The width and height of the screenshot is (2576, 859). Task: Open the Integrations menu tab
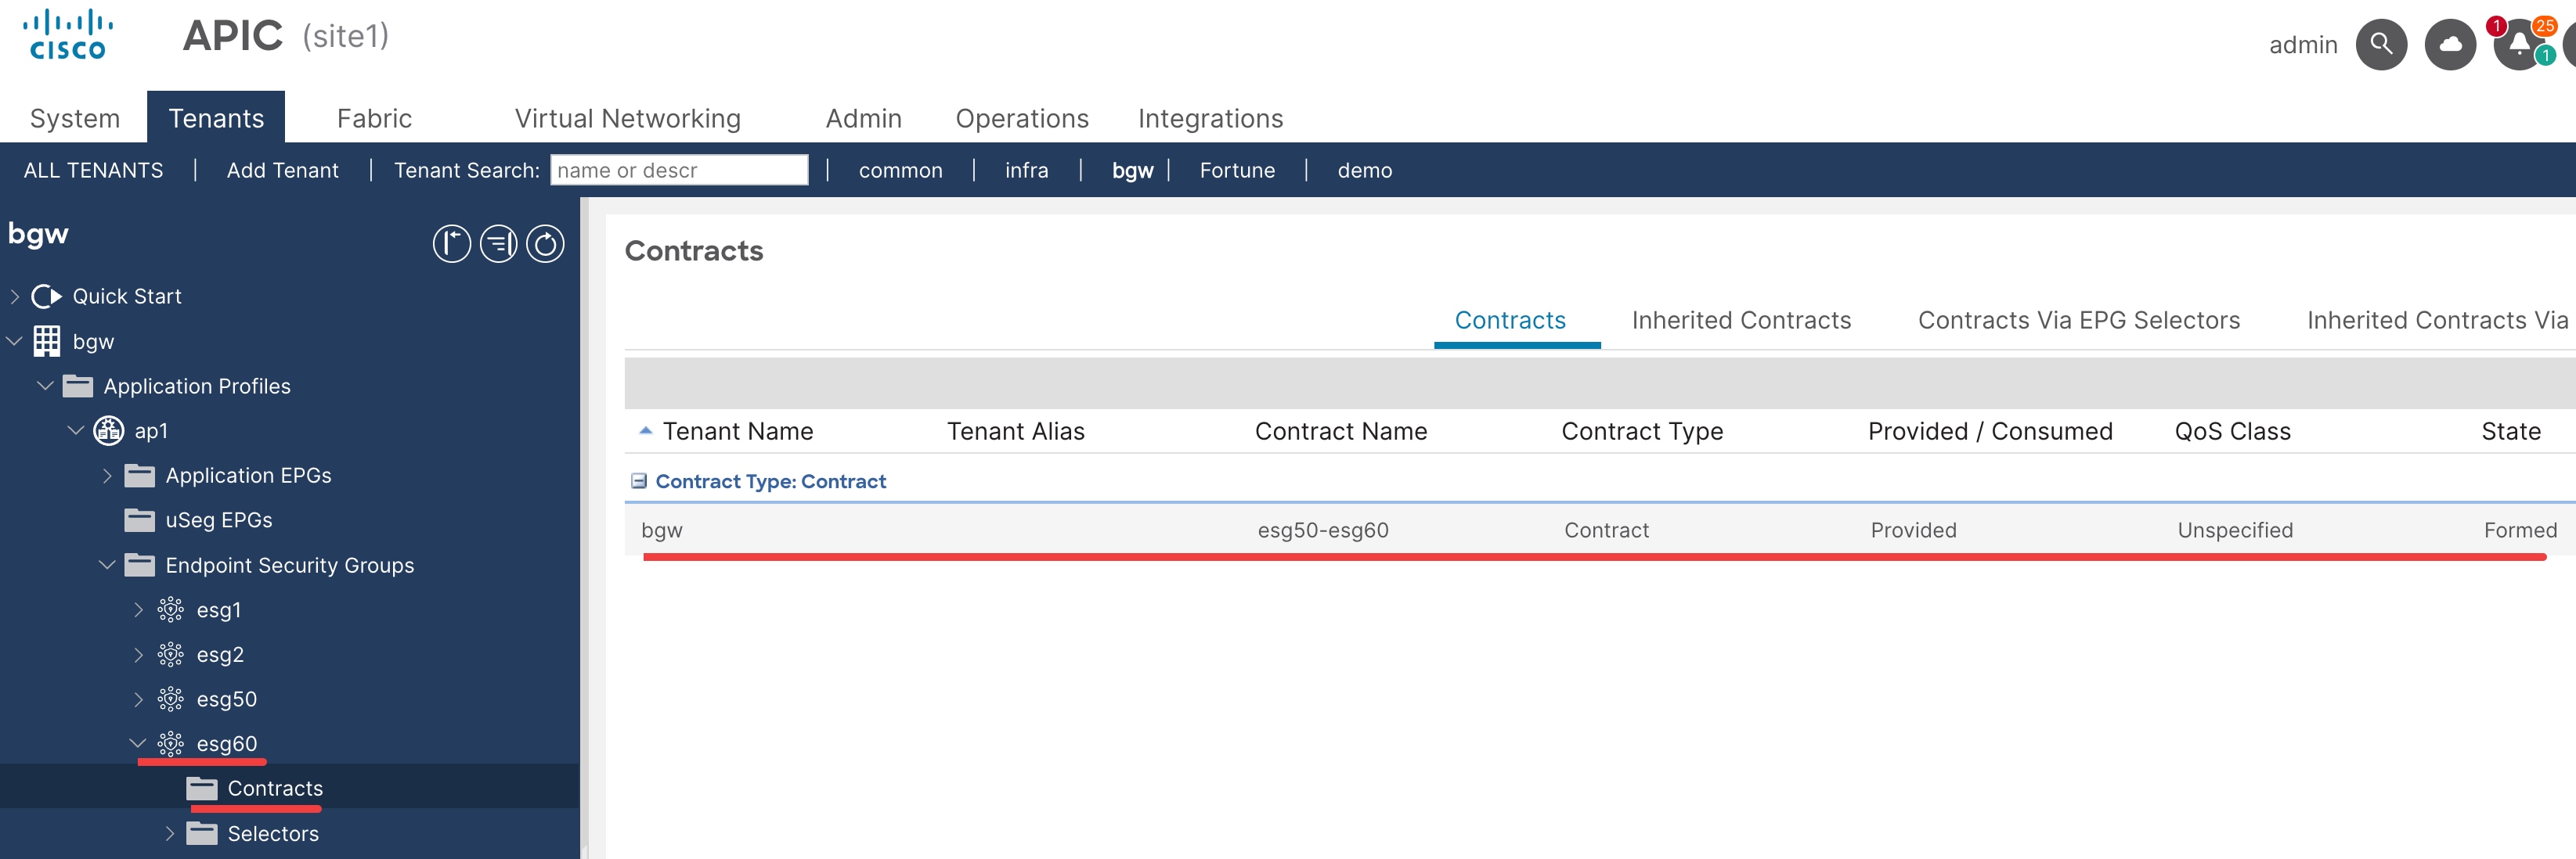1210,118
